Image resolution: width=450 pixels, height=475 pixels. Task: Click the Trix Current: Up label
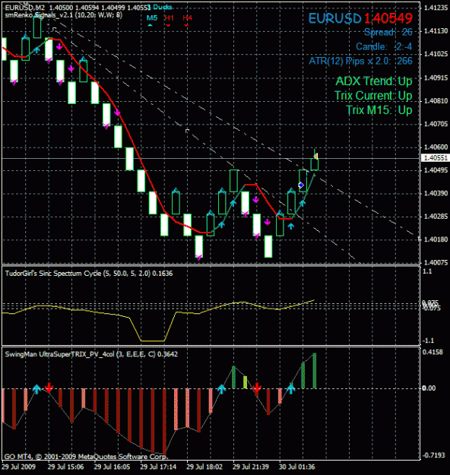pyautogui.click(x=373, y=96)
